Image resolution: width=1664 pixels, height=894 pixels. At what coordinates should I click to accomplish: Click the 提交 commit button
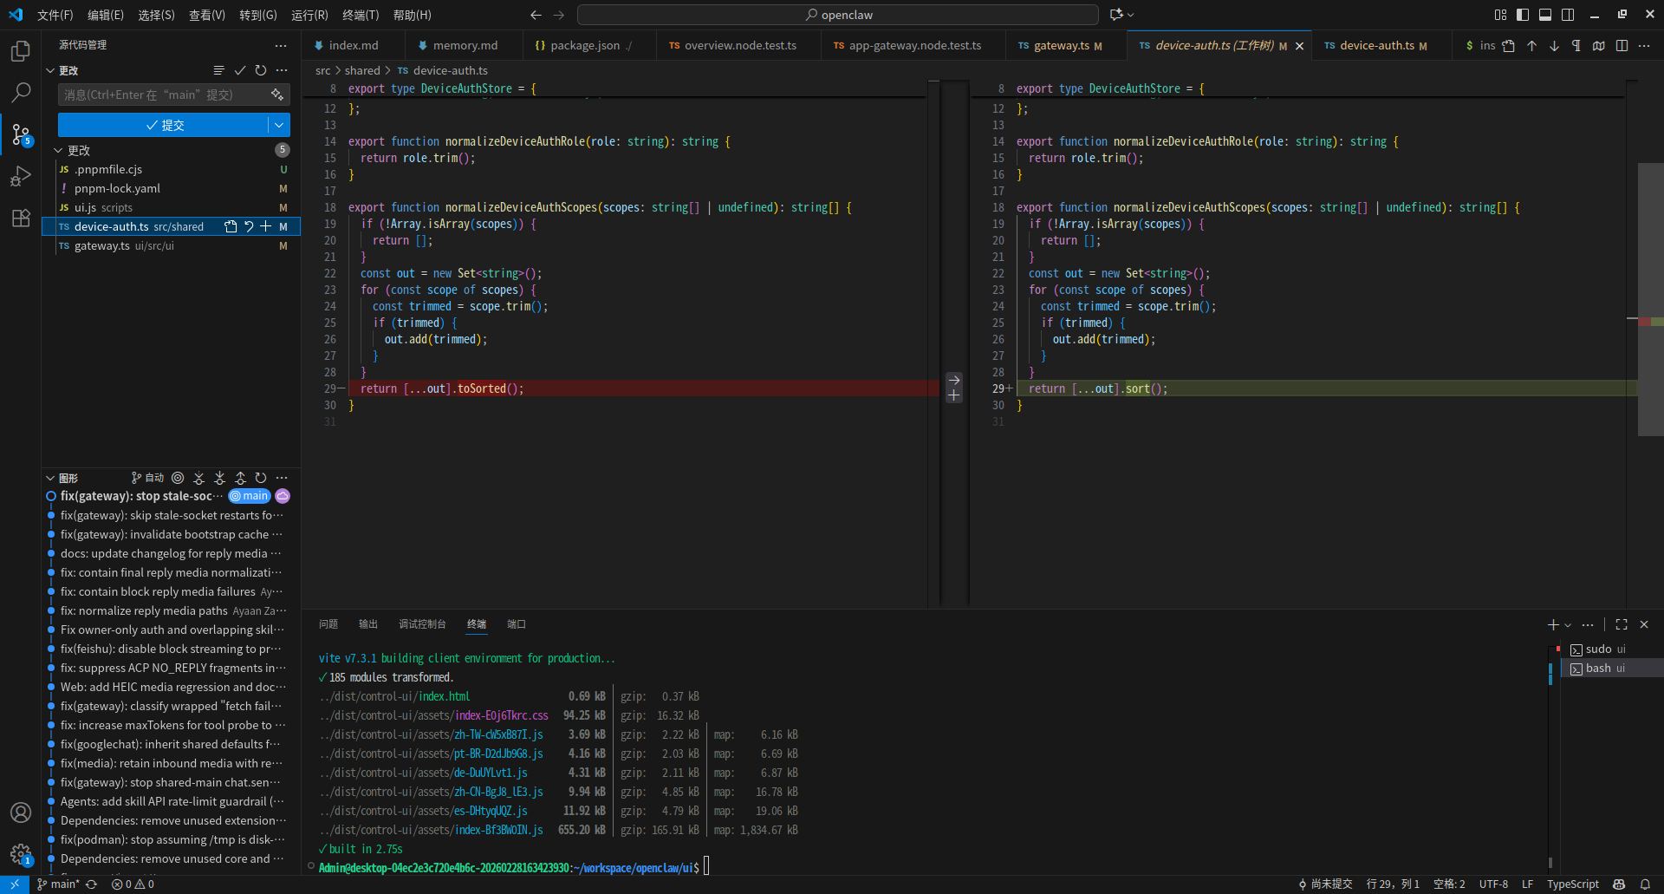163,125
